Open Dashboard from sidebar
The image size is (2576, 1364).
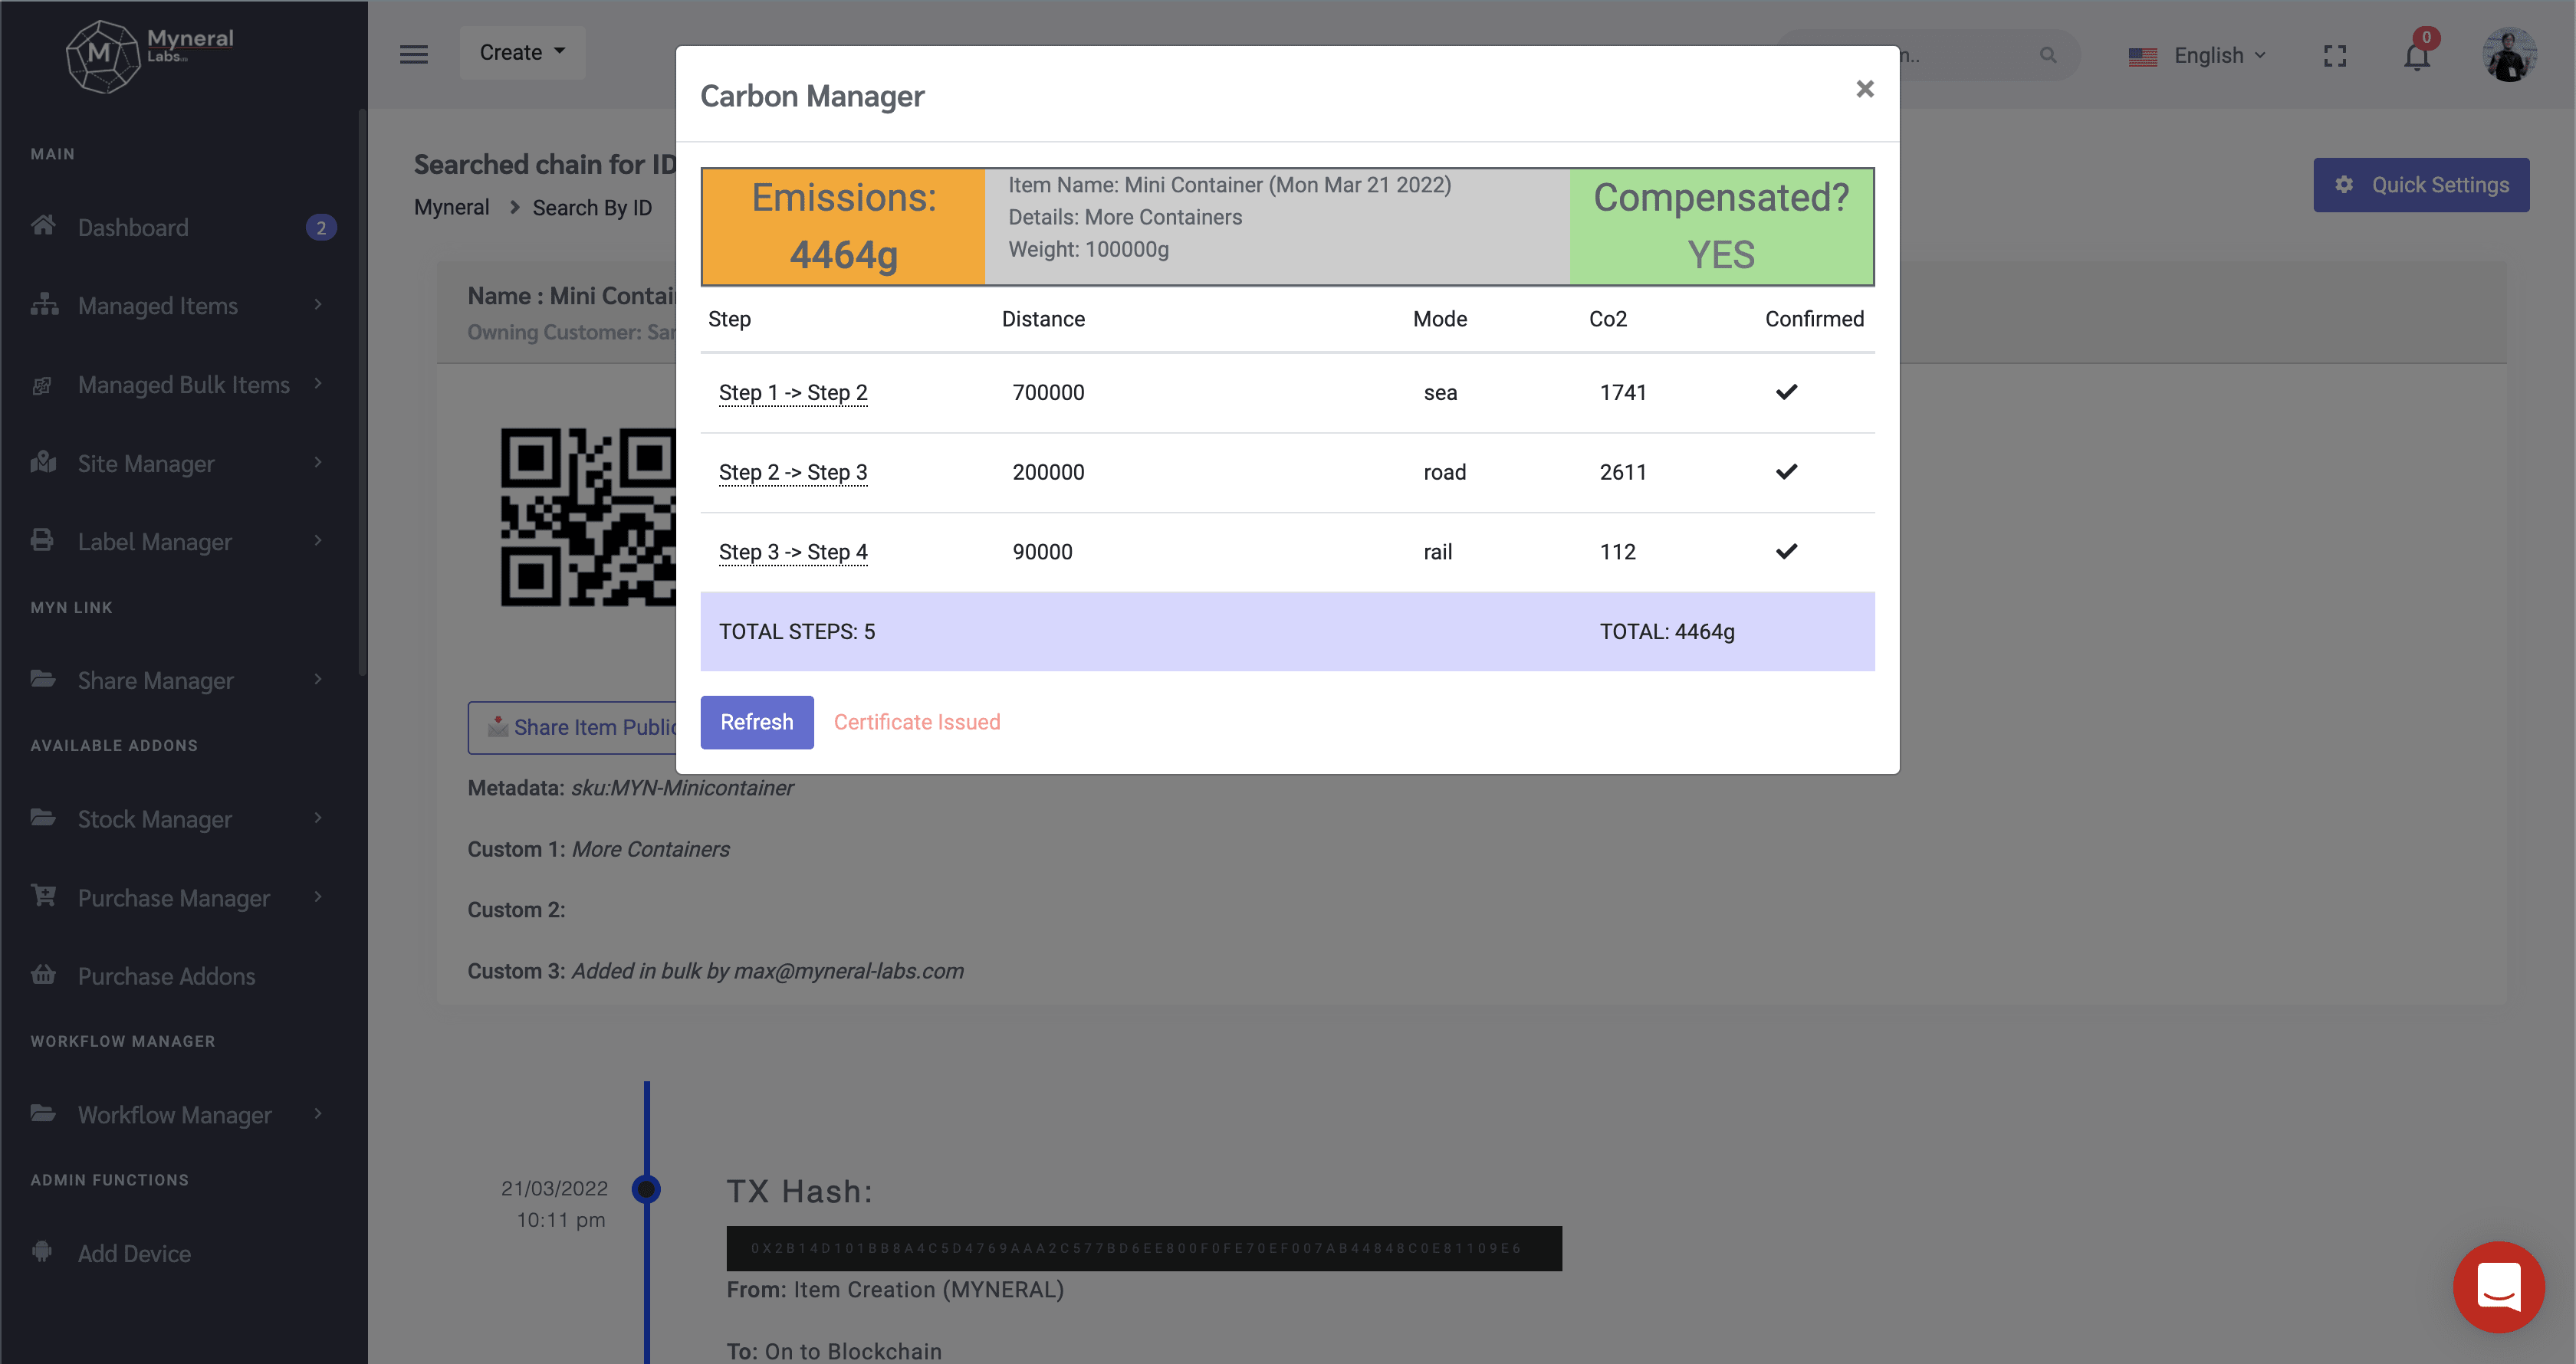(133, 228)
